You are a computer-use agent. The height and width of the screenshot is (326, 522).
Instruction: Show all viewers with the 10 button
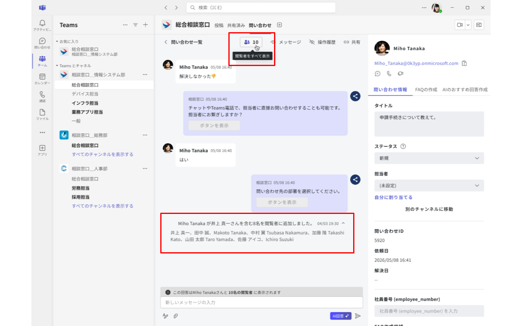pos(251,42)
